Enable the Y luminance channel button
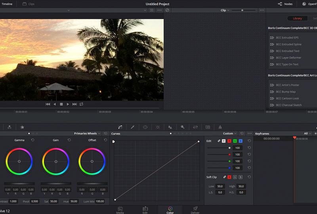The image size is (317, 214). [x=223, y=141]
